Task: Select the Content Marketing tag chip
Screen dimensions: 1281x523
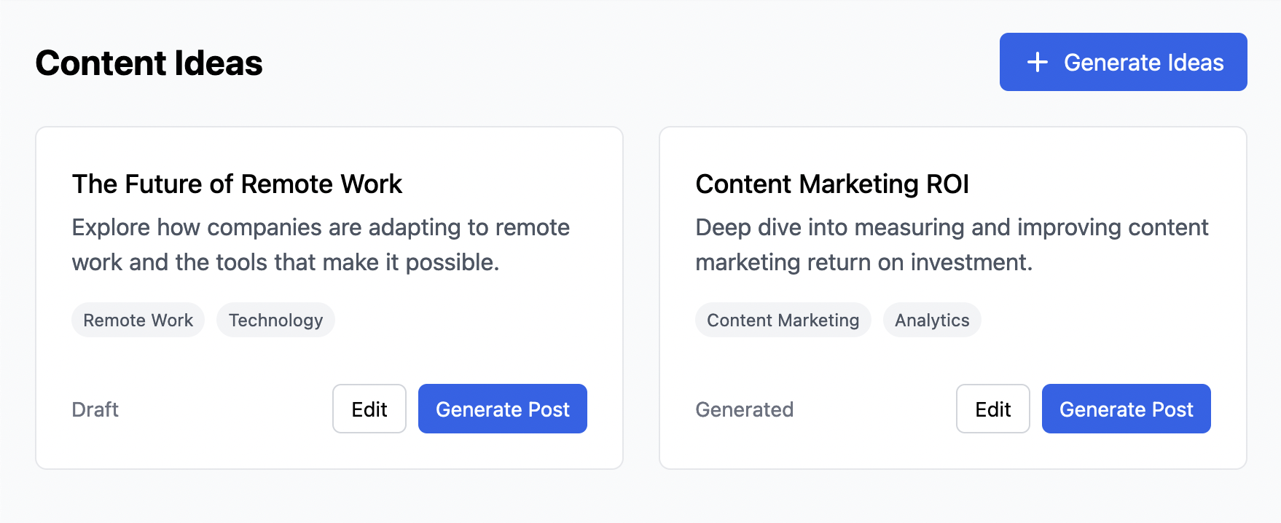Action: click(x=783, y=321)
